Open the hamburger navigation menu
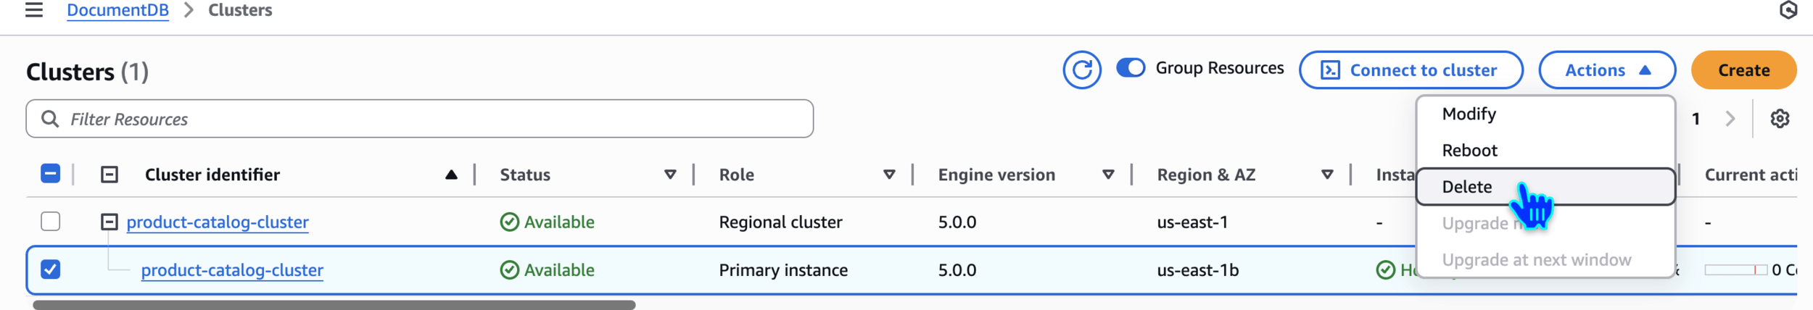This screenshot has width=1813, height=310. pyautogui.click(x=34, y=10)
